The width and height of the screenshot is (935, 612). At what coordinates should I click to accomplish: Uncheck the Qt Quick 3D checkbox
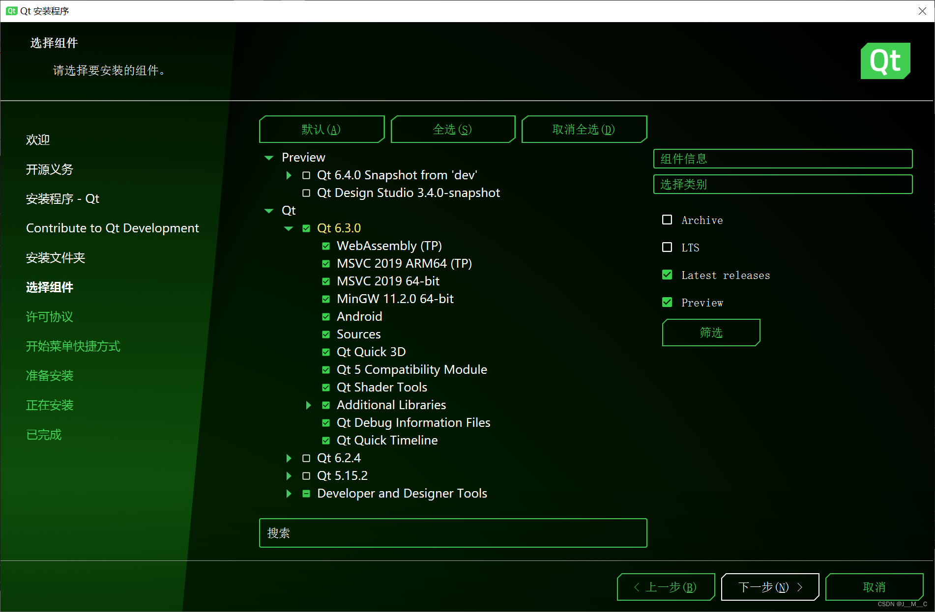326,352
